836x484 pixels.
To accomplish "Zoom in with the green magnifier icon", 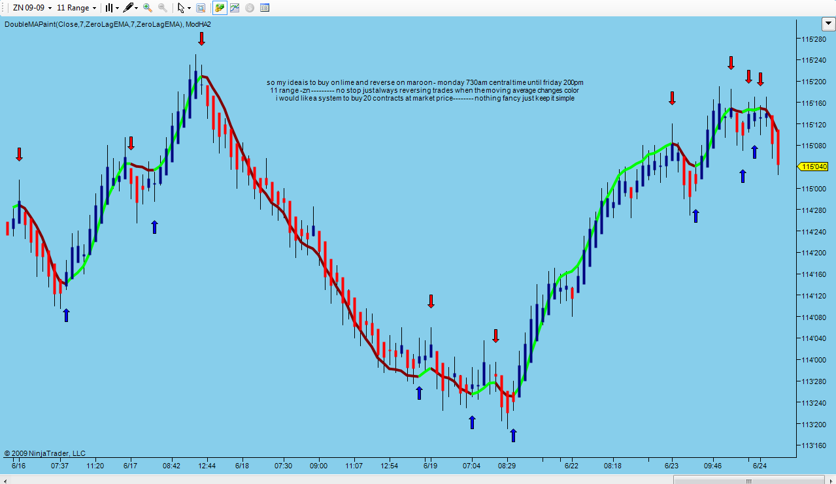I will pyautogui.click(x=148, y=8).
